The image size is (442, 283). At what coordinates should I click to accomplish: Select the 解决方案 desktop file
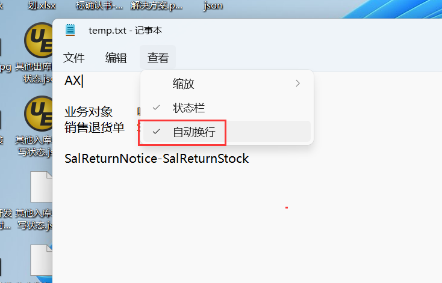click(157, 5)
